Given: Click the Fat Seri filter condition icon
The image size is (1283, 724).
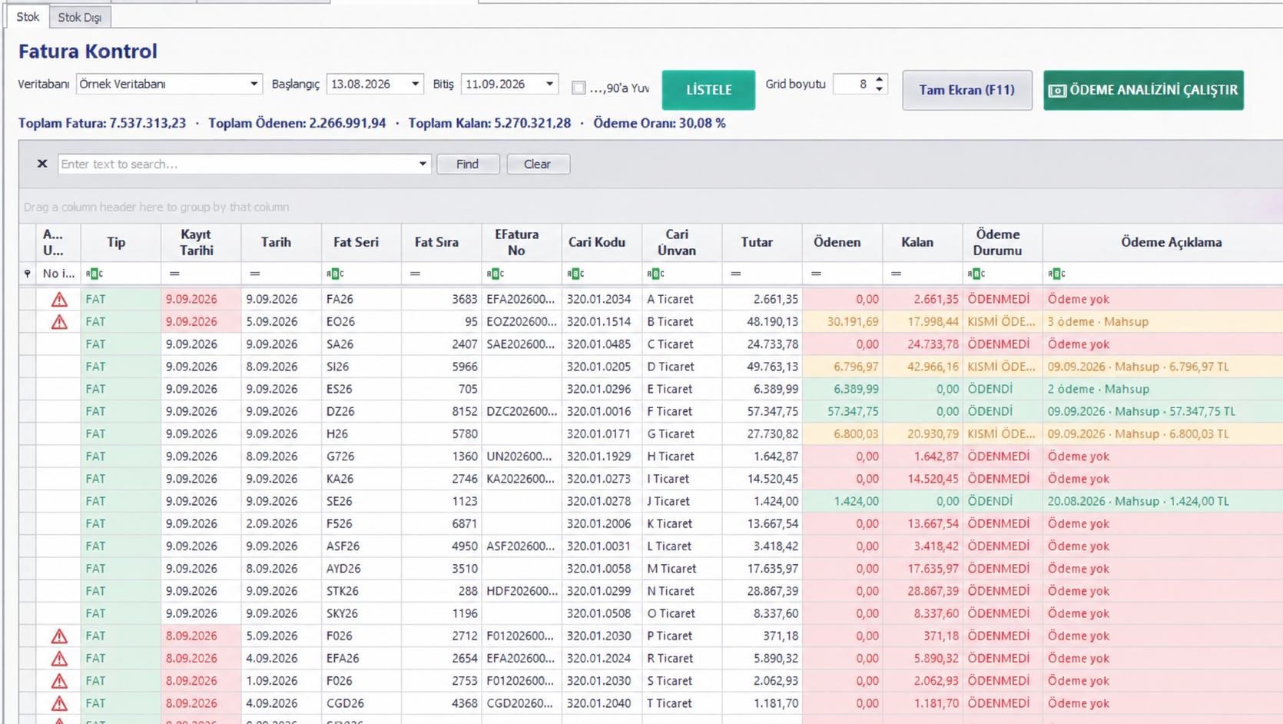Looking at the screenshot, I should 335,274.
